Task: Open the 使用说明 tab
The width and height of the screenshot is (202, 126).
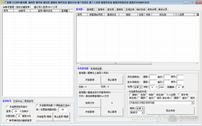Action: [152, 9]
